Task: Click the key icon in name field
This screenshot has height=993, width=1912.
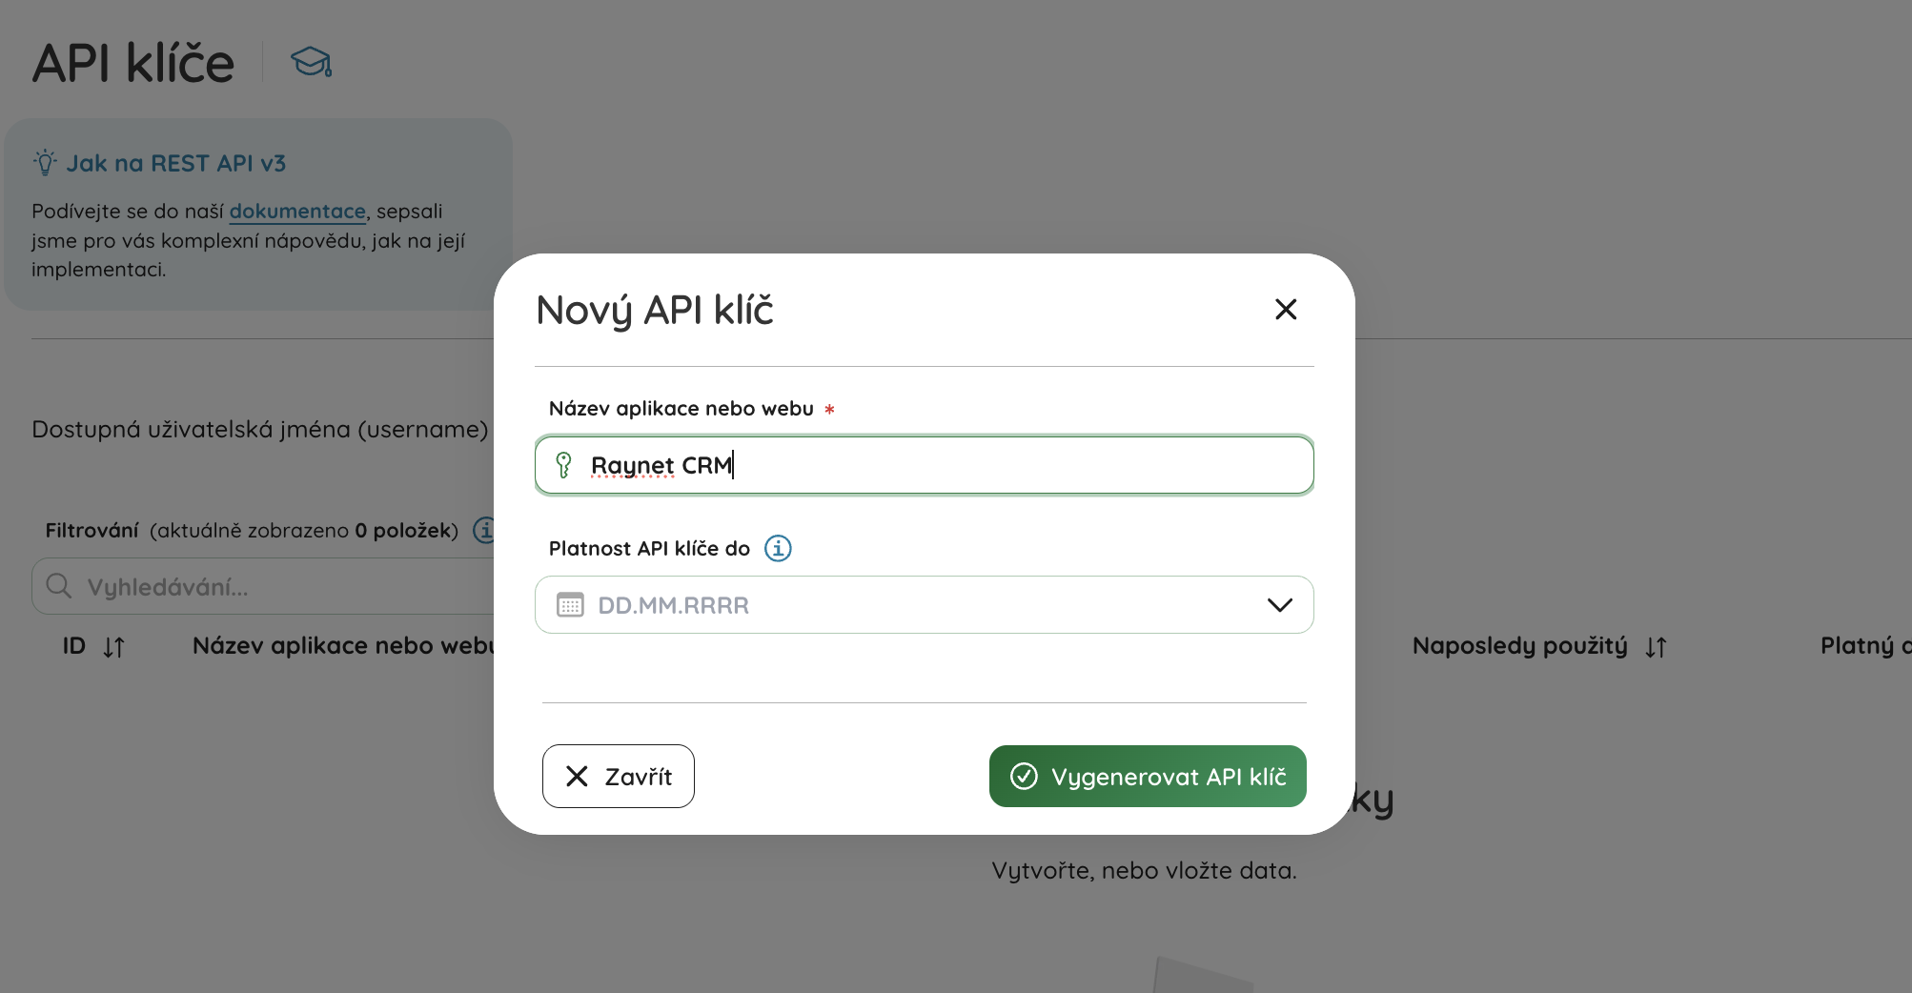Action: tap(563, 465)
